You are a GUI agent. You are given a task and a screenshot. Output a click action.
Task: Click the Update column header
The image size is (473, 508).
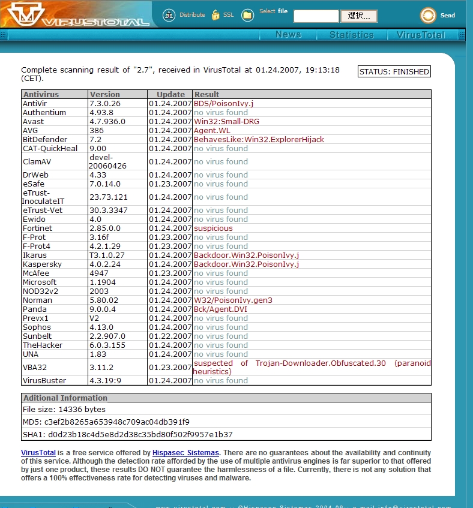click(170, 94)
